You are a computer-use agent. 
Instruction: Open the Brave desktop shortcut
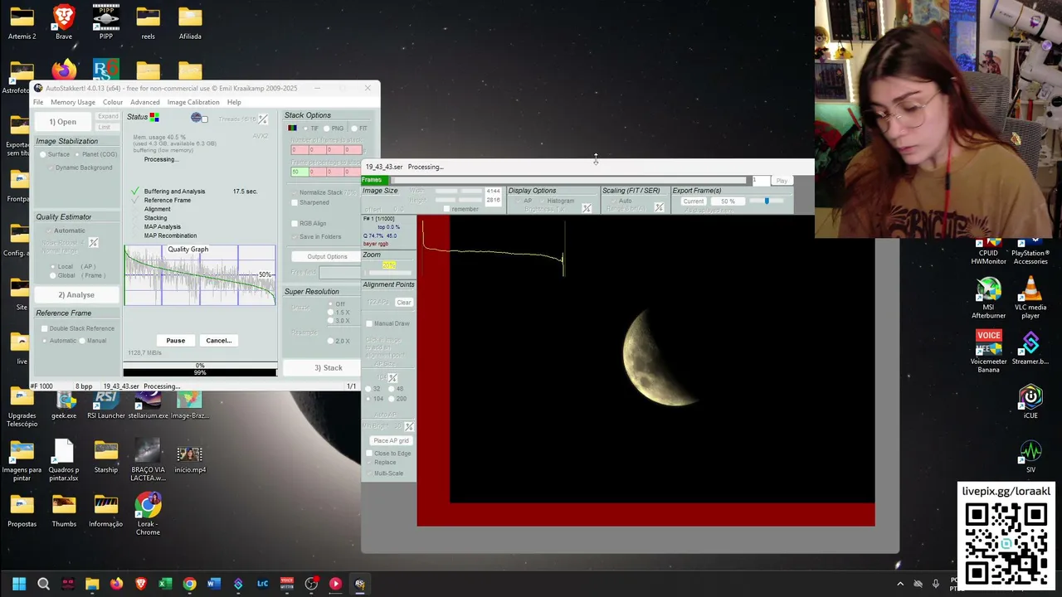[x=64, y=22]
